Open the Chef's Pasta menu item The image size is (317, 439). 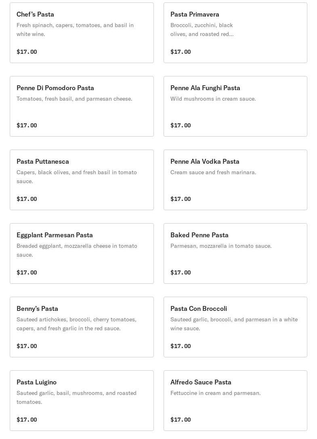coord(82,32)
